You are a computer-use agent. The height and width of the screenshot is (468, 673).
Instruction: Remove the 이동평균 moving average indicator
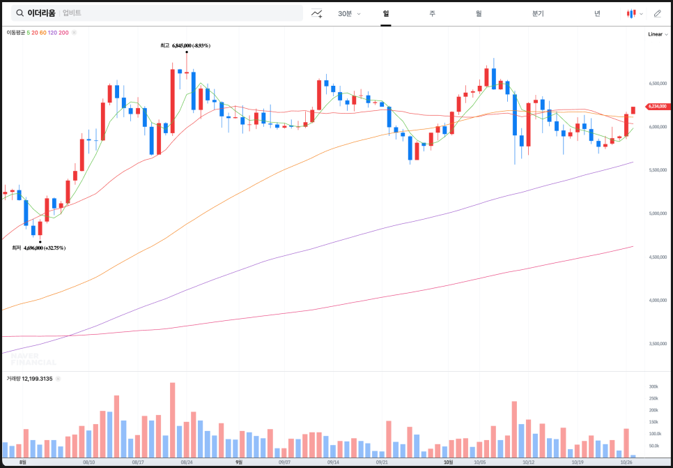pyautogui.click(x=74, y=33)
